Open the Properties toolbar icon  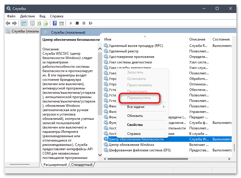(x=32, y=23)
